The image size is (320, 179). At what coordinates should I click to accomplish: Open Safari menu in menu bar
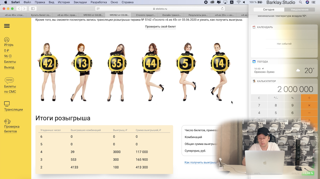pos(15,2)
